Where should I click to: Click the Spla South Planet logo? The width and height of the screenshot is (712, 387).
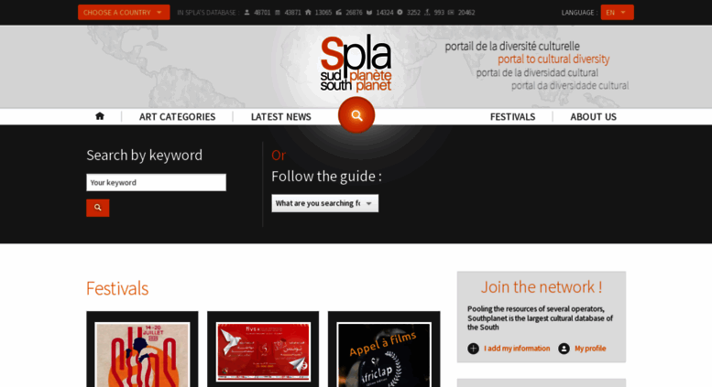pyautogui.click(x=356, y=63)
